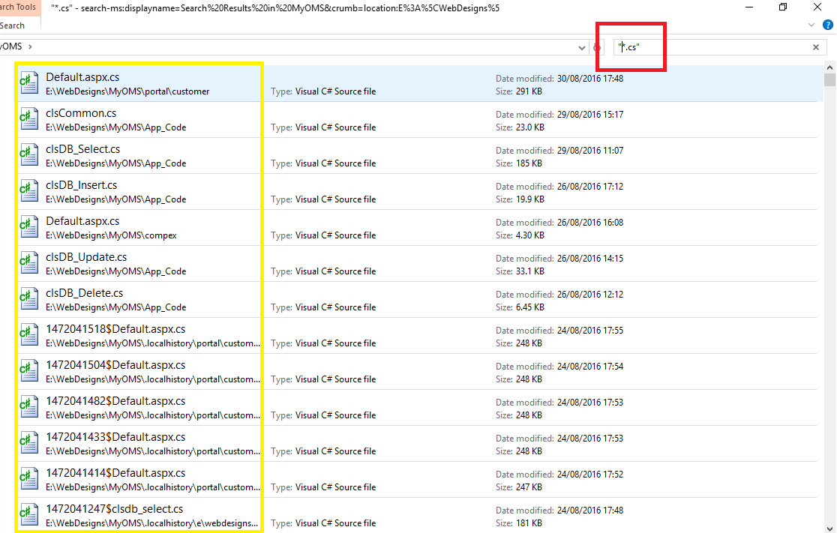Viewport: 837px width, 533px height.
Task: Click the C# icon next to clsDB_Select.cs
Action: pyautogui.click(x=28, y=154)
